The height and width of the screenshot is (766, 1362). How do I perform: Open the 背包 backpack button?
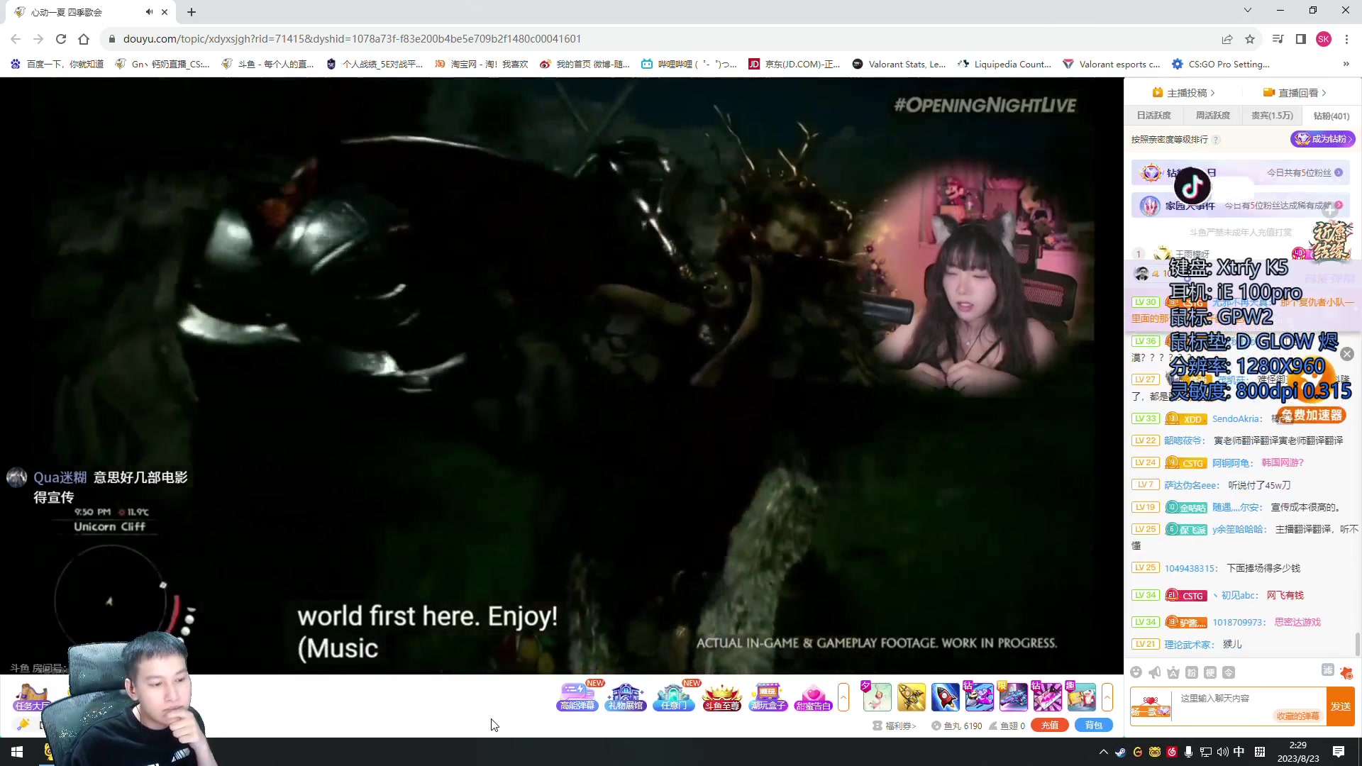point(1094,726)
